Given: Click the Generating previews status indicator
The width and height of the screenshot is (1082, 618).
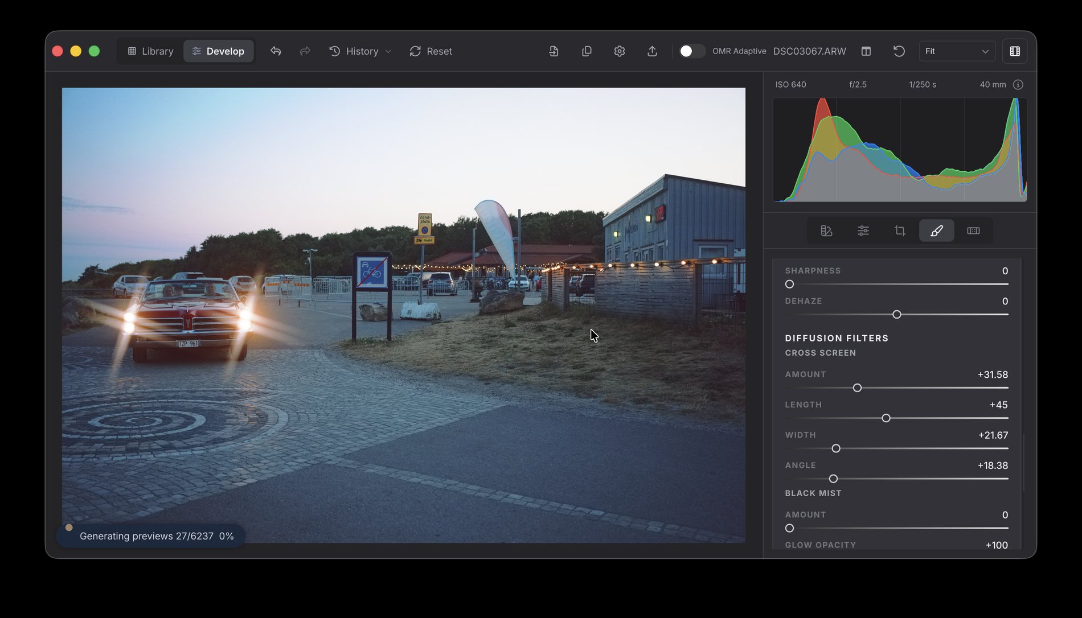Looking at the screenshot, I should [151, 536].
